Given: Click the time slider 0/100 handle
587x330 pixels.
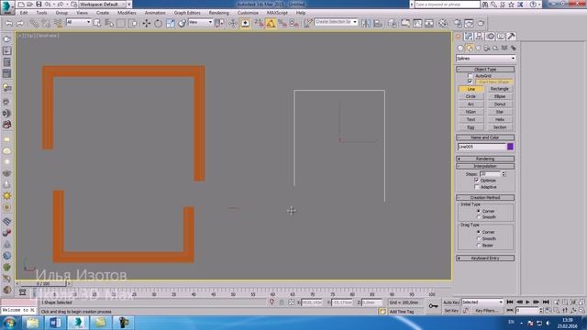Looking at the screenshot, I should [x=43, y=284].
